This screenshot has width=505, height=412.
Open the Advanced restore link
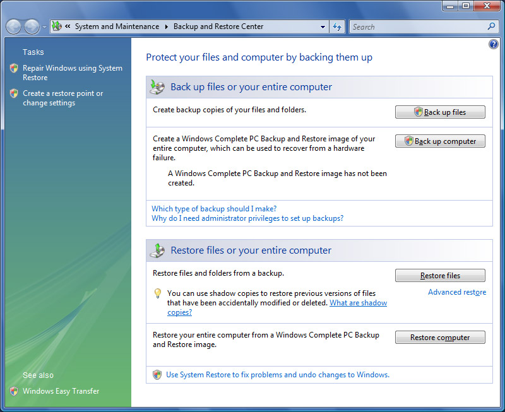tap(456, 292)
